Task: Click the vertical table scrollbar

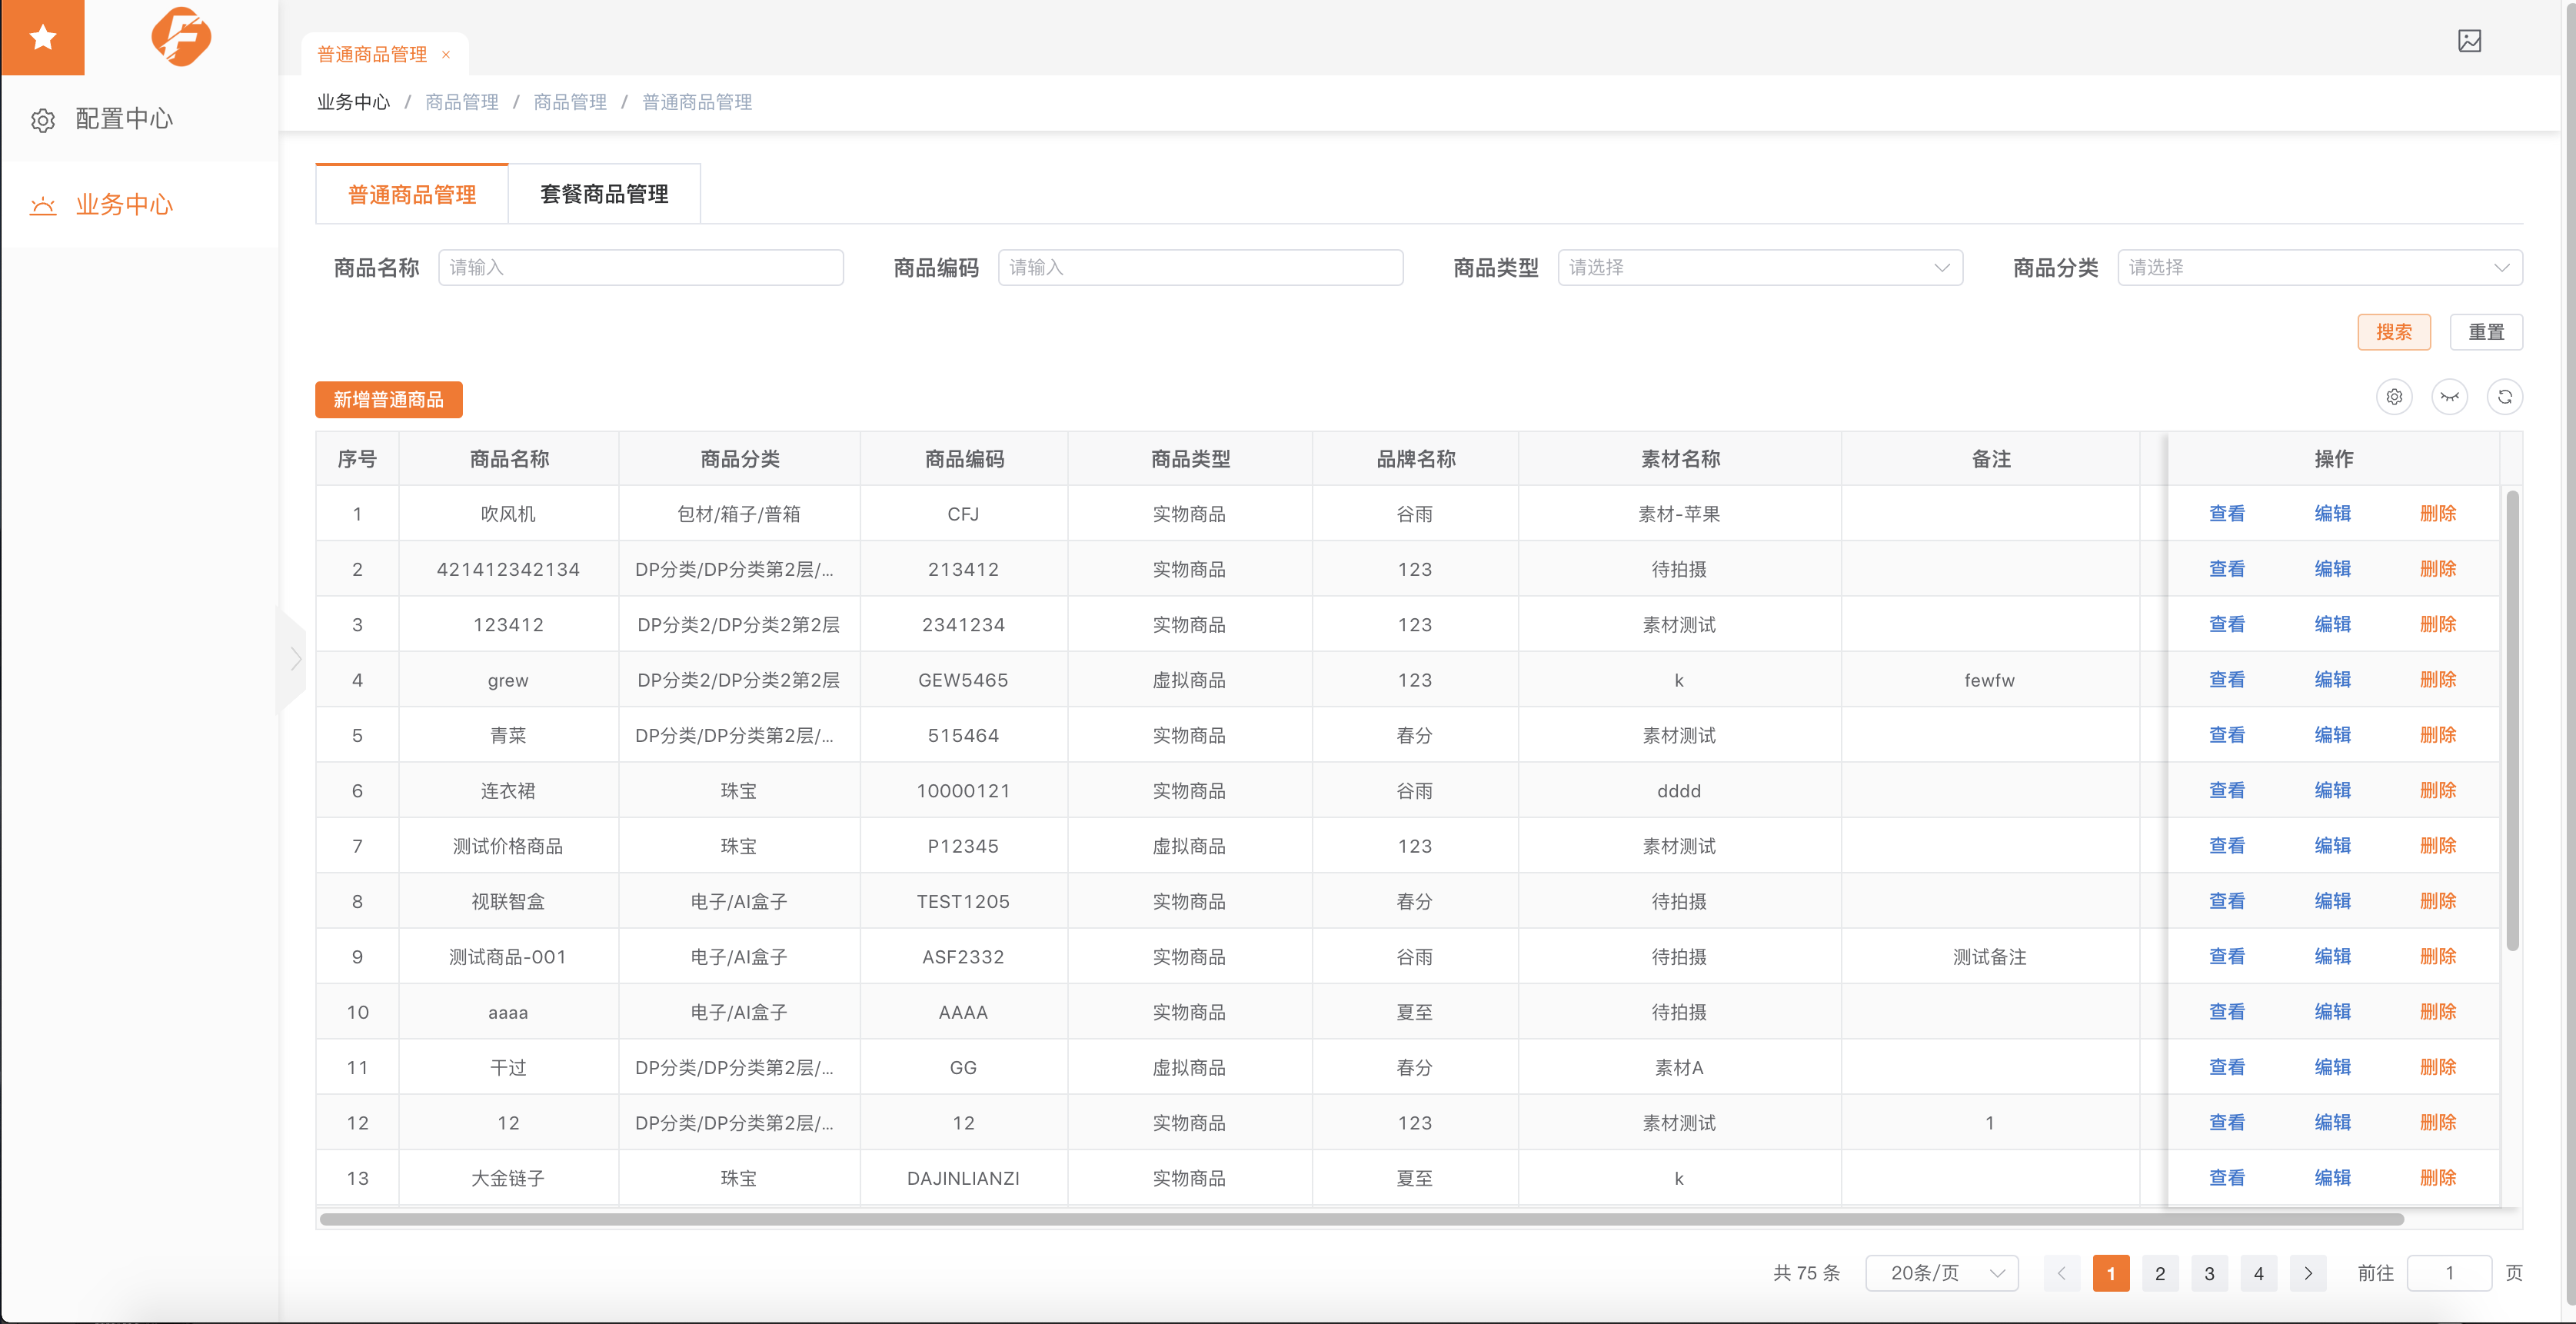Action: click(2512, 720)
